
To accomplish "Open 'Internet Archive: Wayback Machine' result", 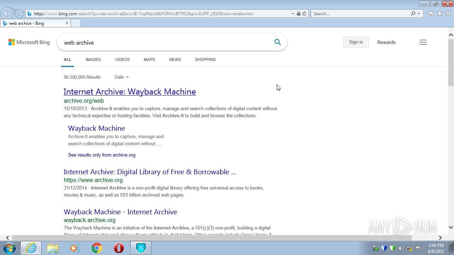I will point(130,92).
